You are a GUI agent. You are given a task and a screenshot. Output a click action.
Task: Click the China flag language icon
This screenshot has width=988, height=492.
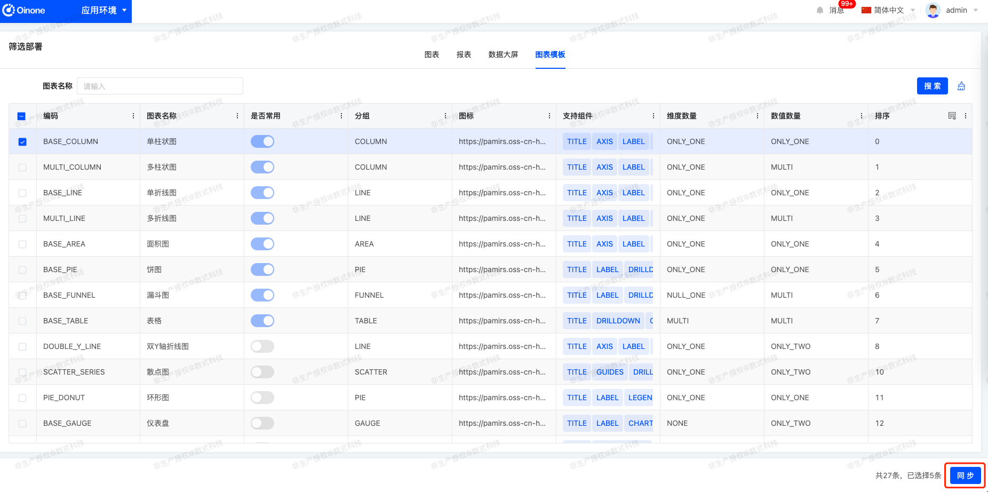click(866, 10)
